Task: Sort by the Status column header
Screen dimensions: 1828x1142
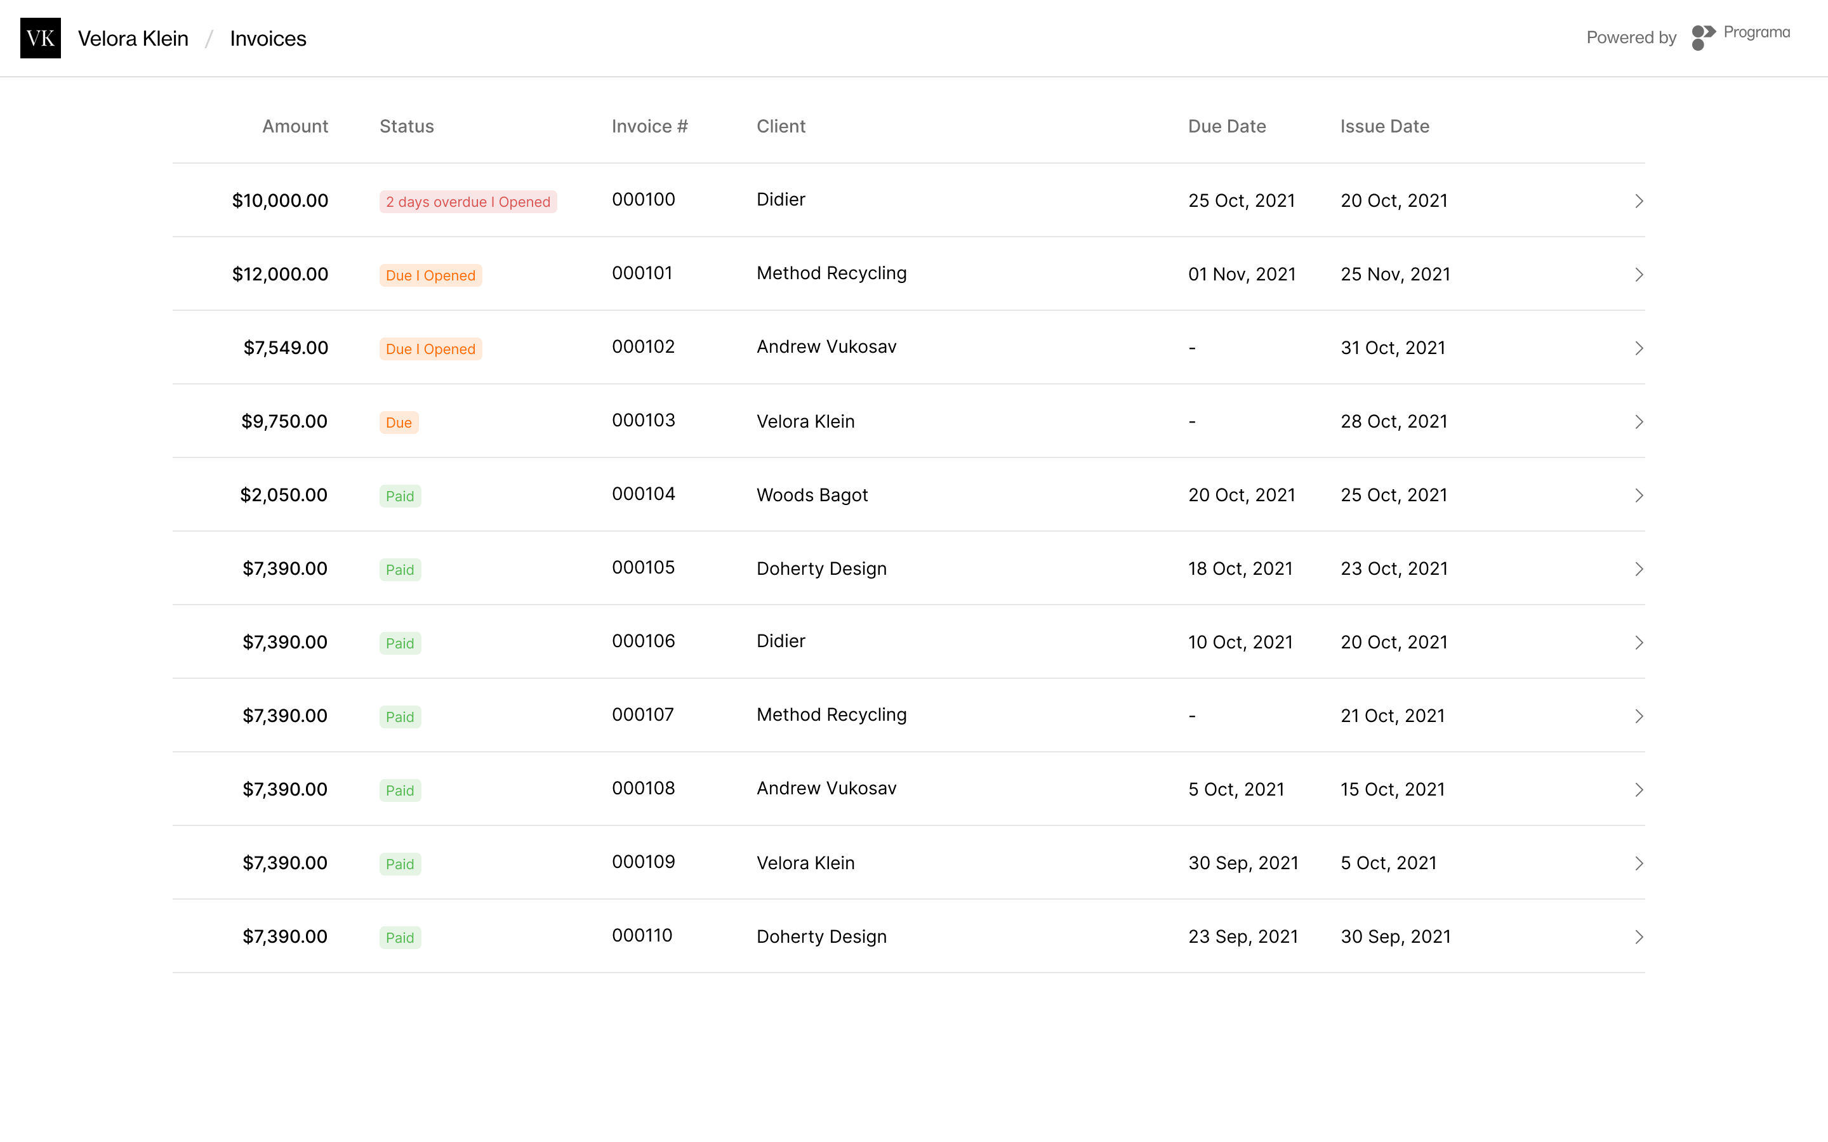Action: coord(406,126)
